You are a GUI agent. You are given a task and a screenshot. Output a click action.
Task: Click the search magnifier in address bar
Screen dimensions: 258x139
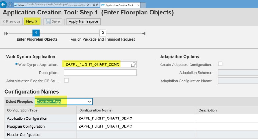[x=88, y=5]
